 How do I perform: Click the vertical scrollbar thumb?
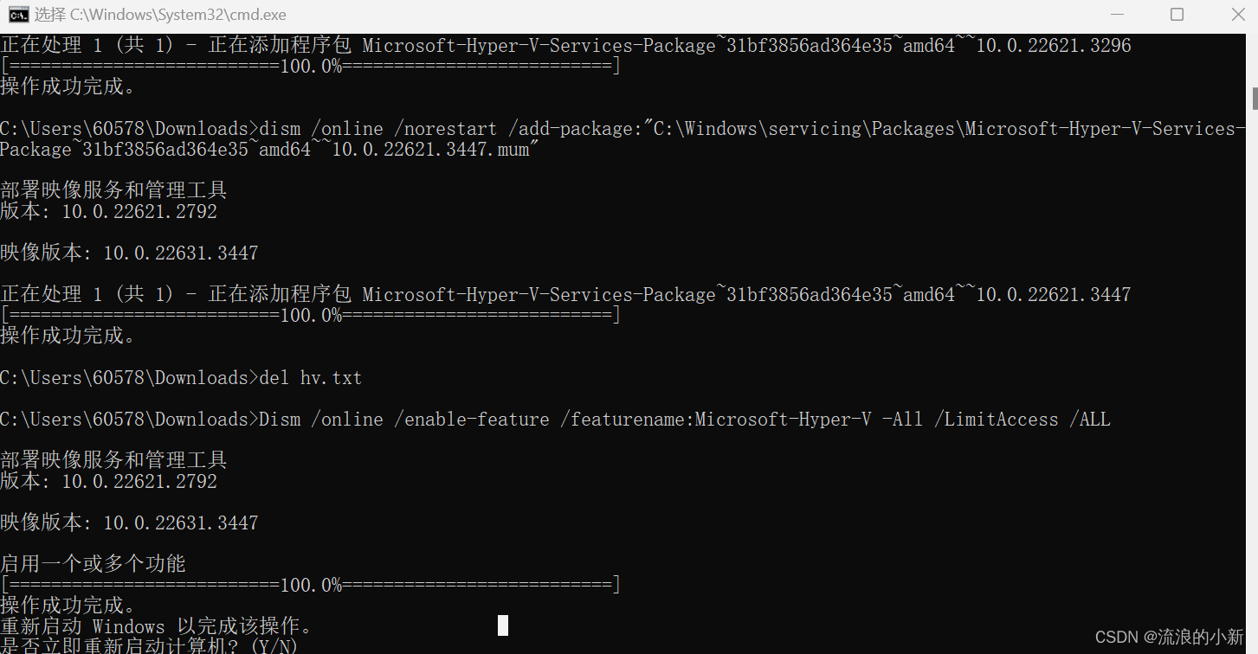[x=1255, y=98]
